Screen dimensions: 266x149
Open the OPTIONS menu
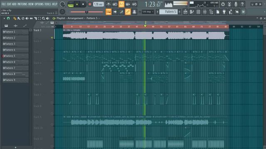(39, 4)
